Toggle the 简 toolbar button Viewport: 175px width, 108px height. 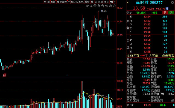point(48,2)
